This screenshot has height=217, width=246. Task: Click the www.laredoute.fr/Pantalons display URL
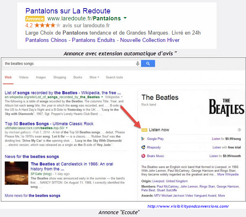(x=84, y=18)
